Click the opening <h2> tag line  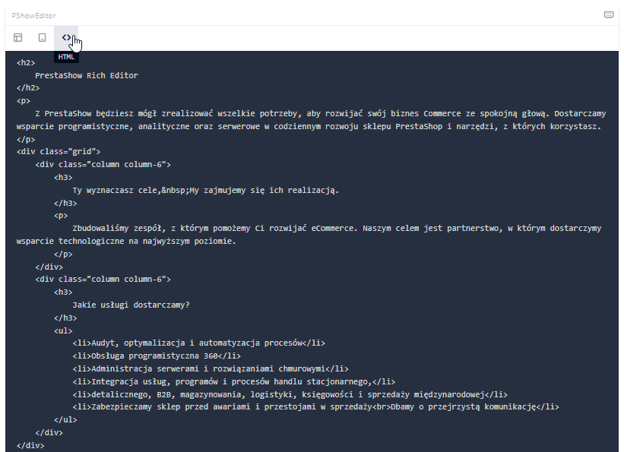click(x=26, y=63)
